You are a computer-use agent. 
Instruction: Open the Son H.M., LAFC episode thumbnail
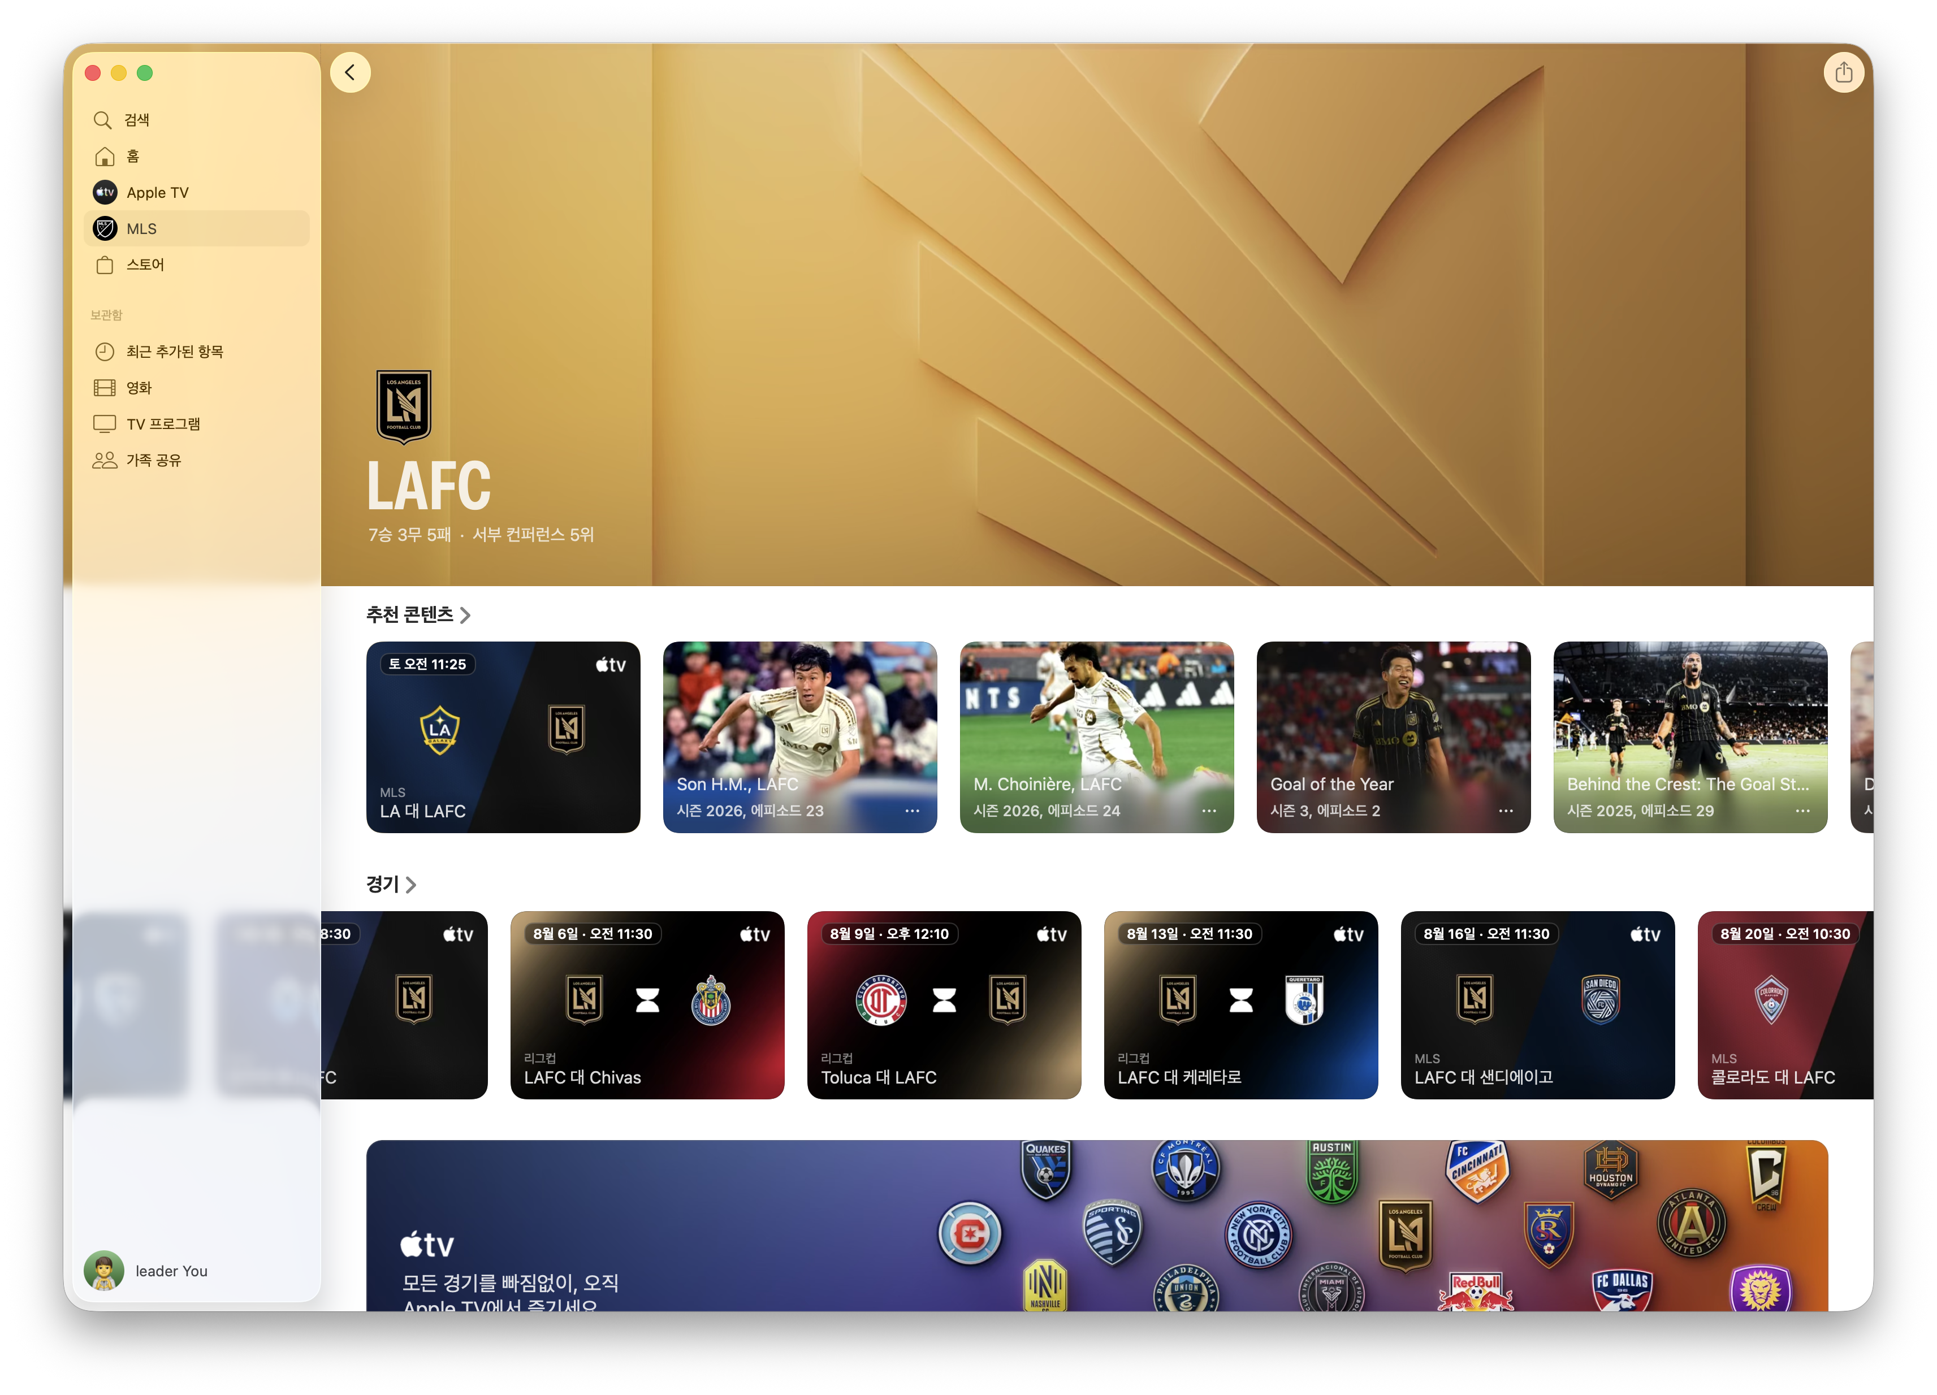coord(800,738)
